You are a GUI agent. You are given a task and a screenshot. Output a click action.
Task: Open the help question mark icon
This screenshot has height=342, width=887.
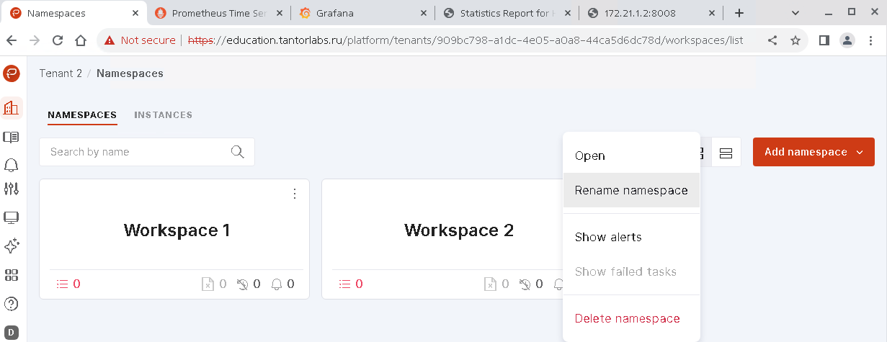(12, 303)
